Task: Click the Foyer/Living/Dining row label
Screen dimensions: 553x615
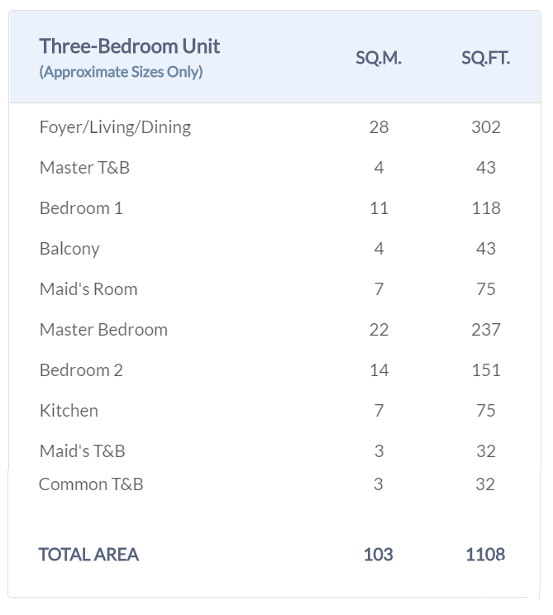Action: point(115,127)
